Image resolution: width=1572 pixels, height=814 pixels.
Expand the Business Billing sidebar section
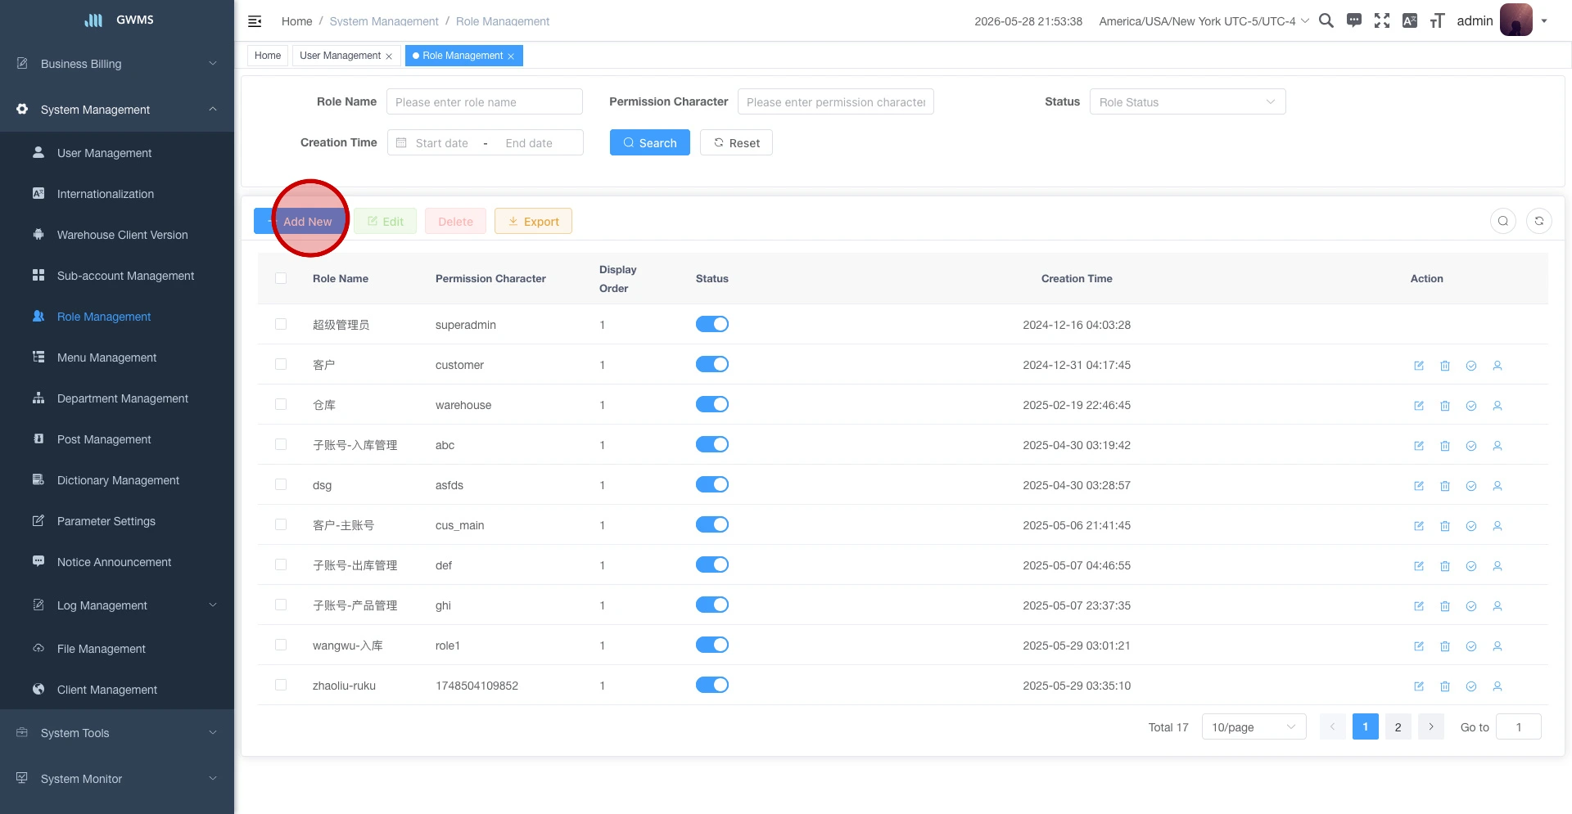point(117,64)
